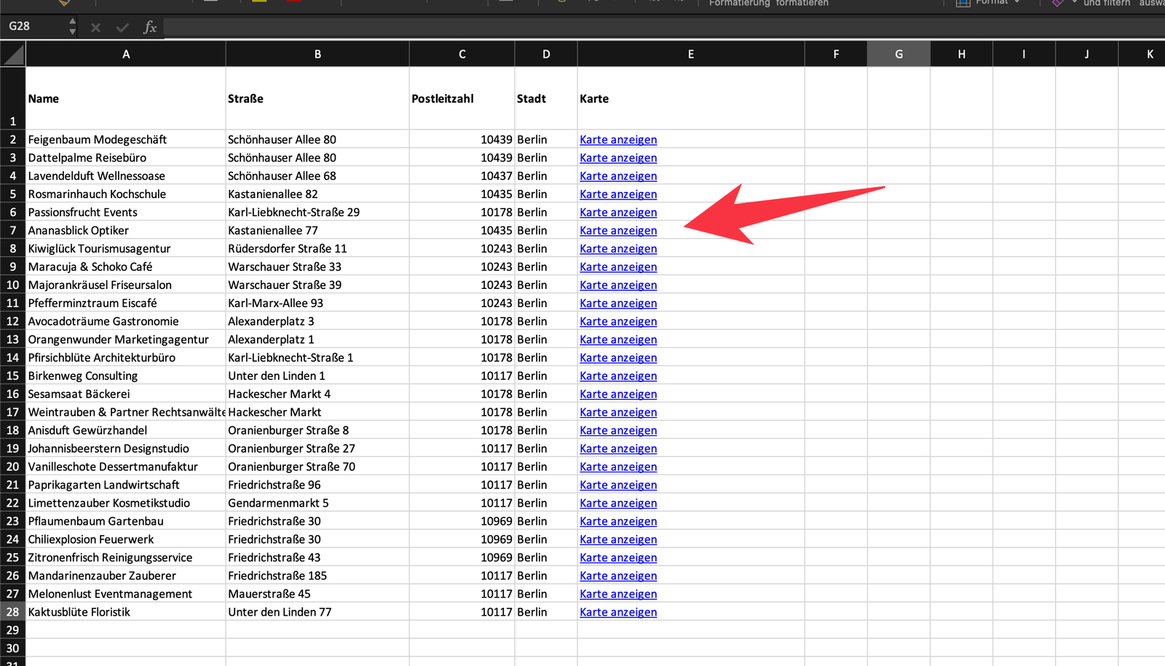This screenshot has height=666, width=1165.
Task: Click the cancel entry X icon
Action: pos(95,28)
